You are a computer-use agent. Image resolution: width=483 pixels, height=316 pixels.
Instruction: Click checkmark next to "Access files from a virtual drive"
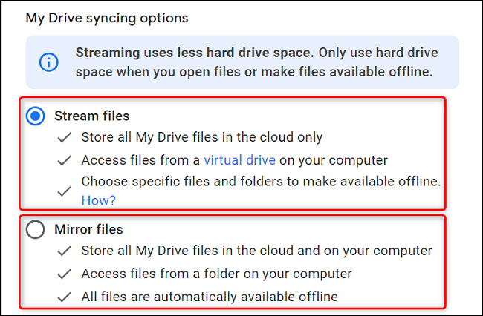tap(65, 160)
